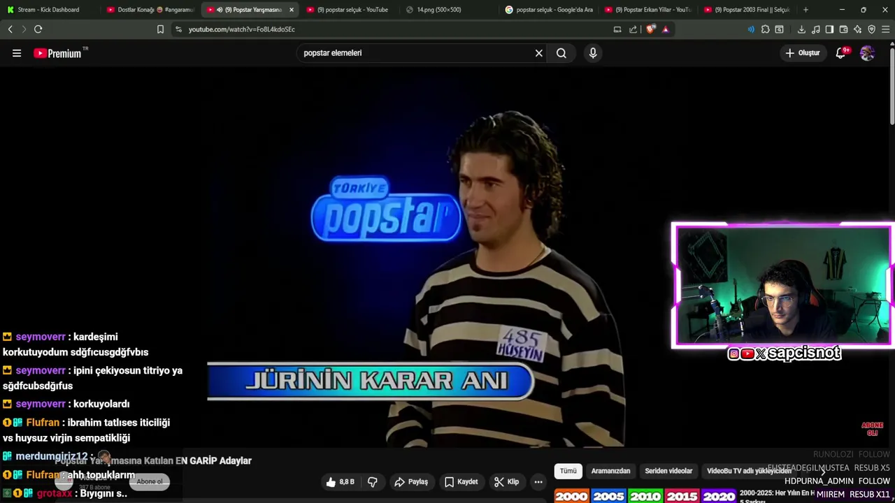Click the install/cast screen icon in address bar
Viewport: 895px width, 503px height.
tap(617, 29)
